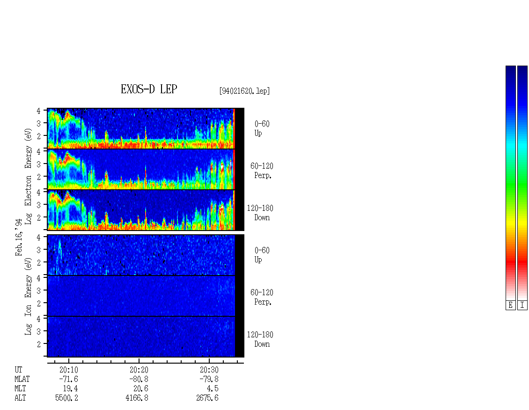Click the 120-180 Down label beside the ion panel
The image size is (529, 410).
pyautogui.click(x=260, y=340)
